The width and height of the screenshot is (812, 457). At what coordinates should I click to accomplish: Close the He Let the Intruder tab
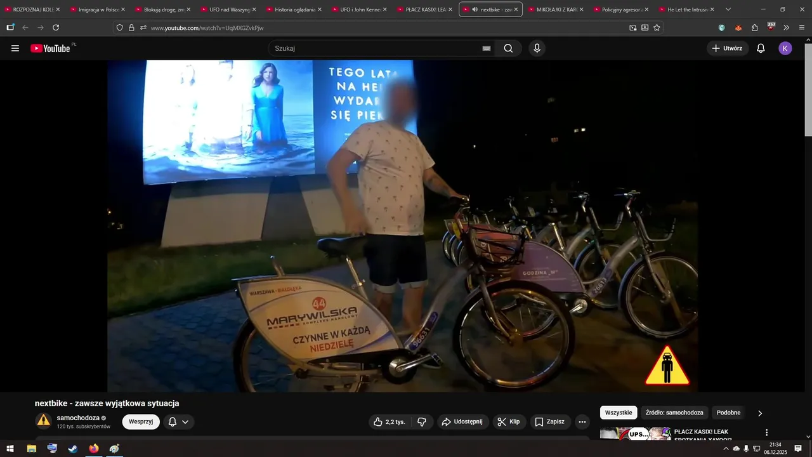(x=712, y=10)
